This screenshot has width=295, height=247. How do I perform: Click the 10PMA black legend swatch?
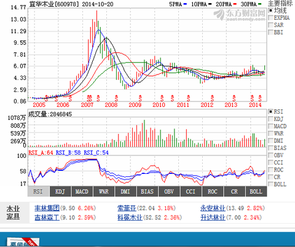[210, 4]
